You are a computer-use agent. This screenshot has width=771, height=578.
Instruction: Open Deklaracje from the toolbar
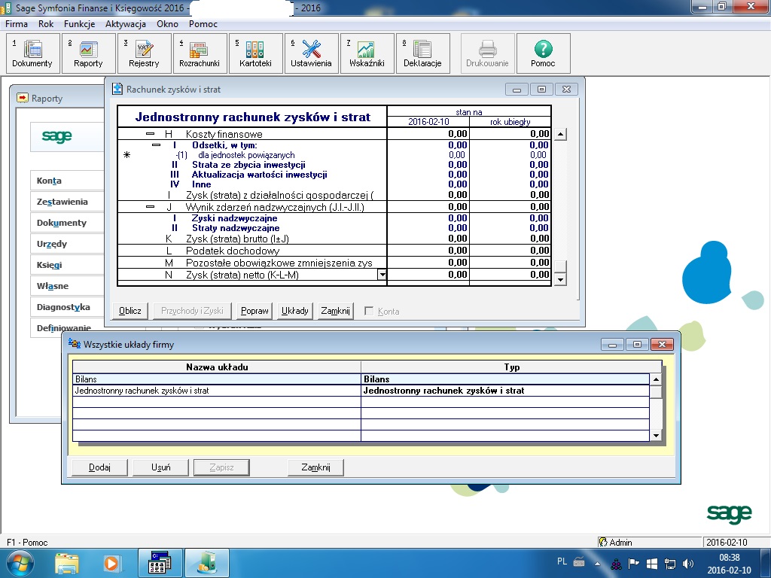coord(423,53)
